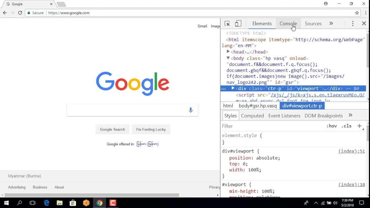
Task: Go back using the browser back arrow
Action: pos(5,13)
